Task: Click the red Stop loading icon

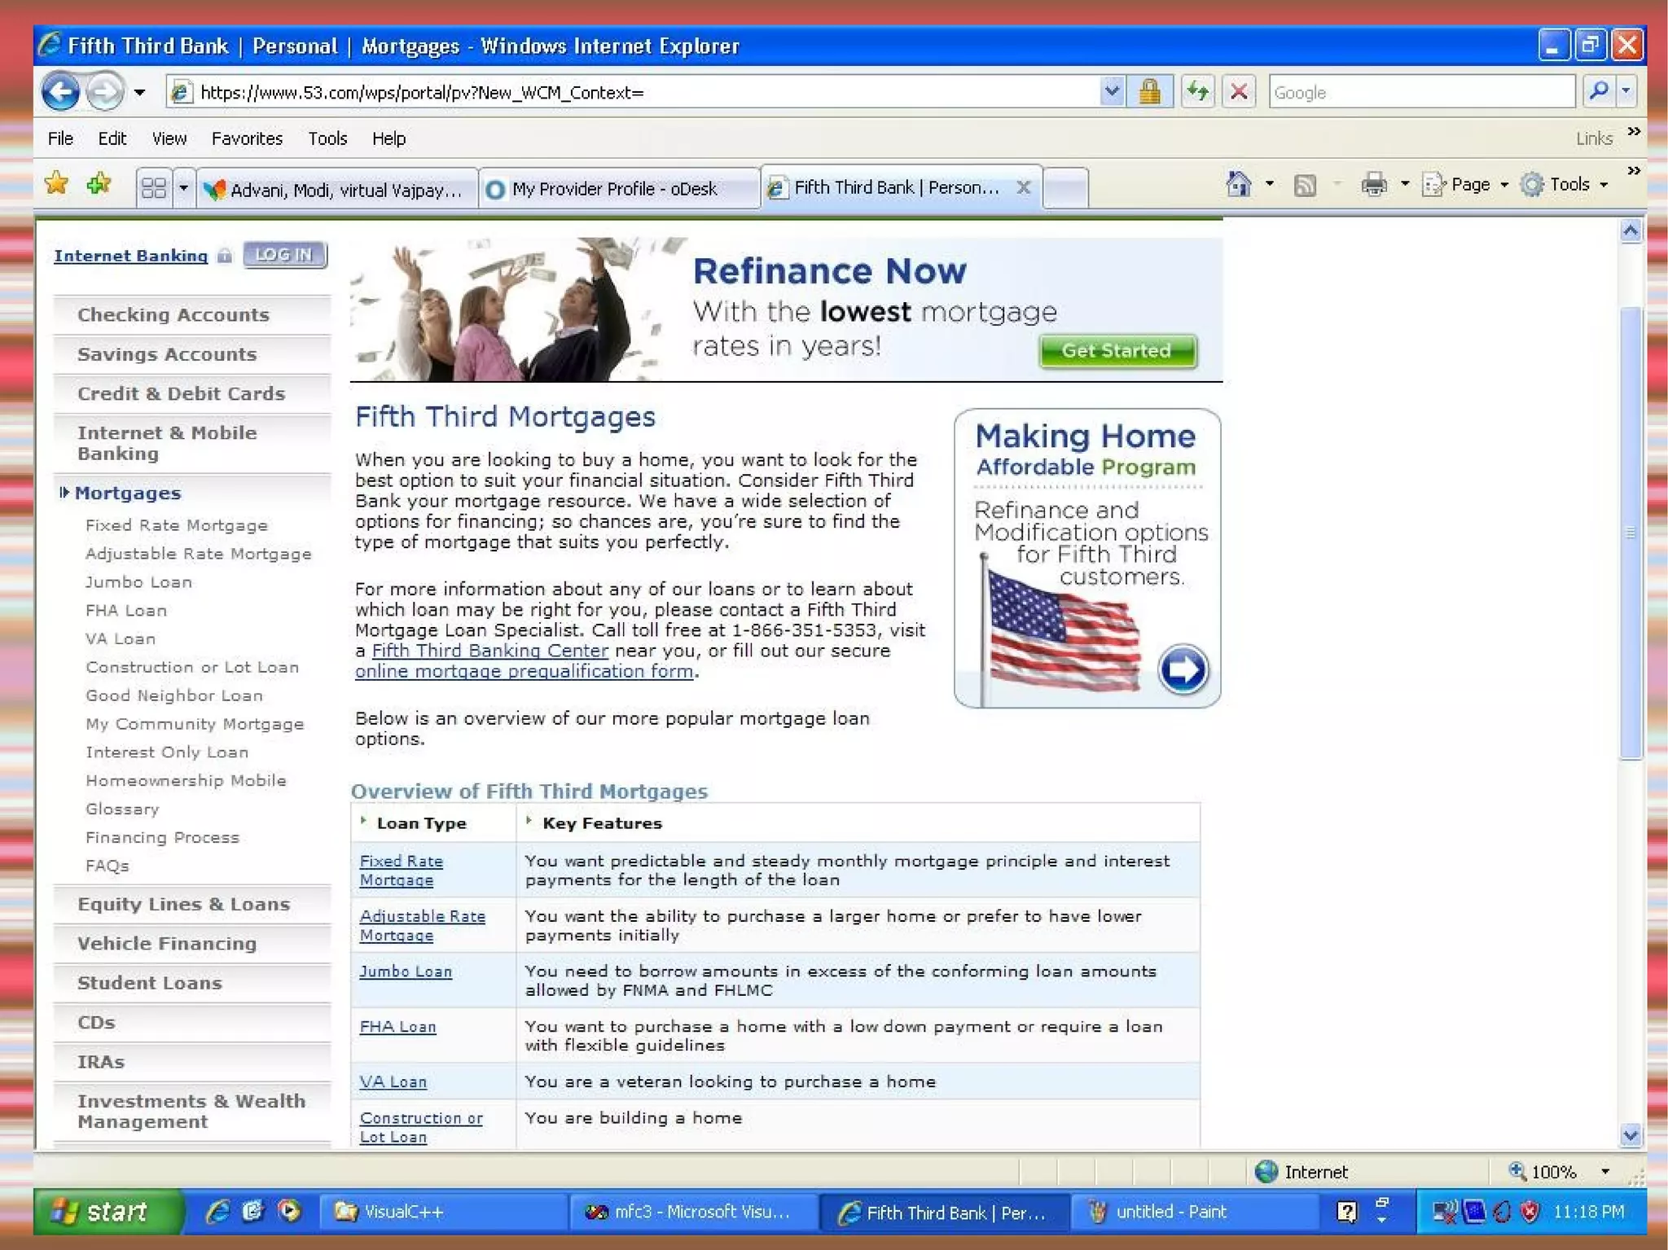Action: click(x=1239, y=92)
